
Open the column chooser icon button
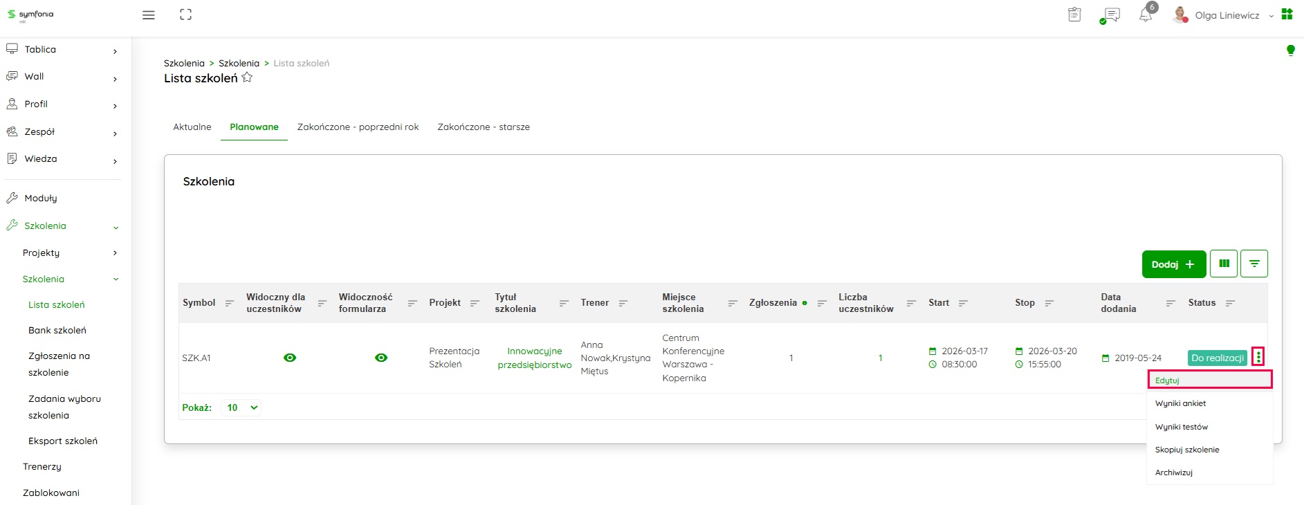click(1224, 264)
